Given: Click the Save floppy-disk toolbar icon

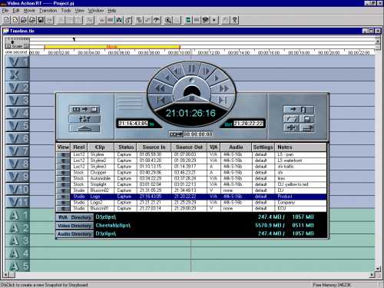Looking at the screenshot, I should (x=41, y=20).
